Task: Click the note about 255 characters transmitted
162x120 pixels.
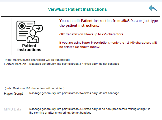Action: (37, 60)
